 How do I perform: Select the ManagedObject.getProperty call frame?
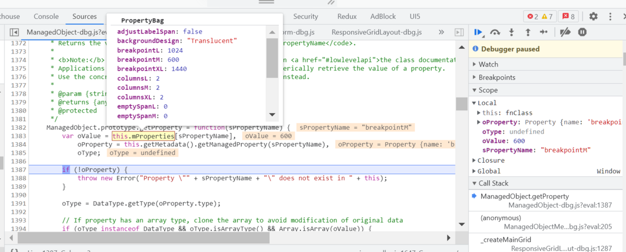coord(547,201)
